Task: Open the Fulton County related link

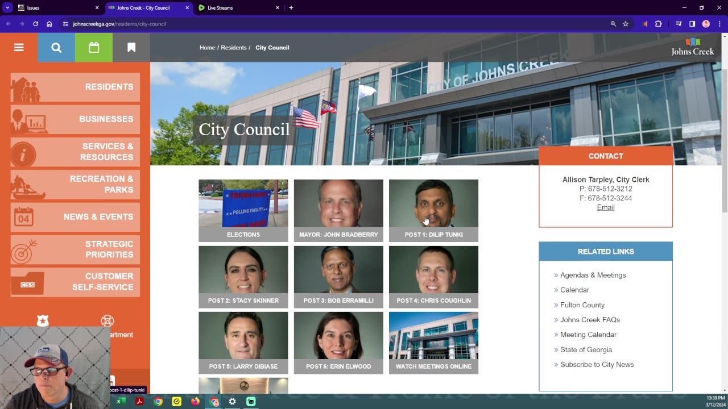Action: tap(582, 305)
